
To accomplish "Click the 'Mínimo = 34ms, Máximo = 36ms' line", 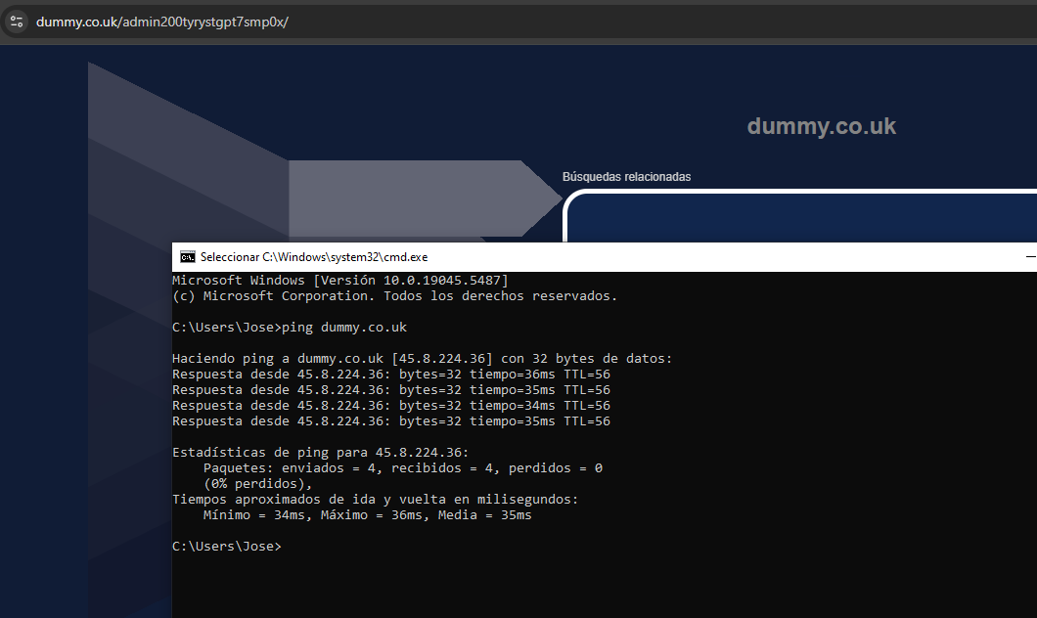I will click(367, 515).
